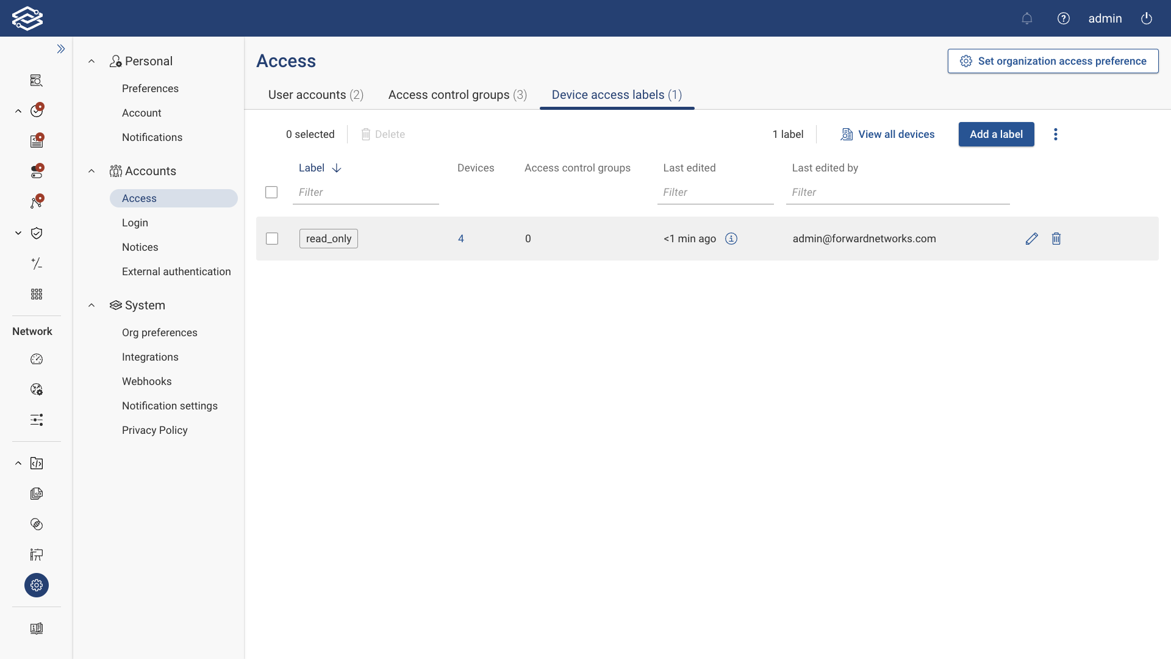Type in the Label filter field
Image resolution: width=1171 pixels, height=659 pixels.
[x=365, y=192]
